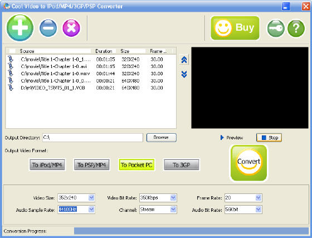
Task: Click duration 00:01:44 cell
Action: [x=105, y=74]
